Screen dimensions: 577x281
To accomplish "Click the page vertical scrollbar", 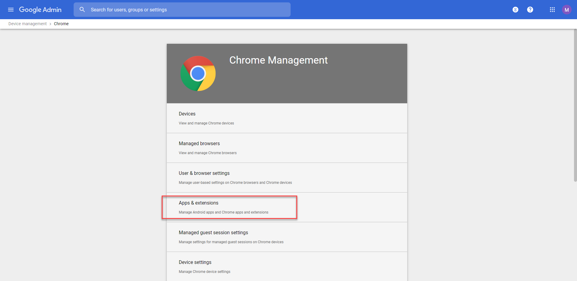I will tap(575, 105).
